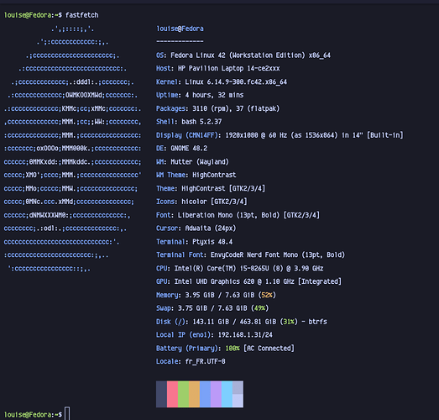The image size is (439, 420).
Task: Click the cursor at the bottom prompt
Action: click(67, 413)
